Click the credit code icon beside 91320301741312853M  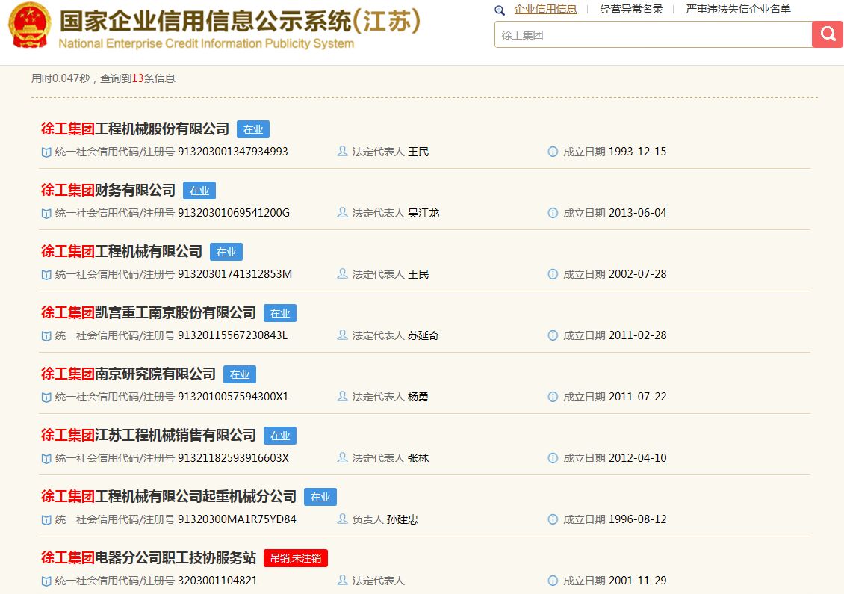pos(46,275)
